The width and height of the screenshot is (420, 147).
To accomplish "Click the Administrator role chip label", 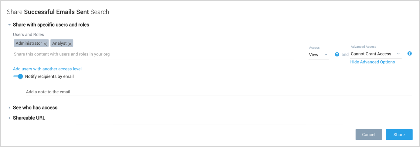I will click(x=29, y=43).
